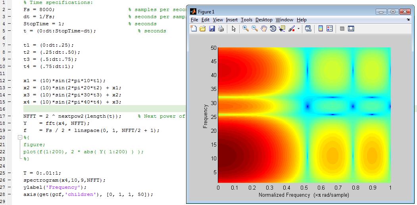The width and height of the screenshot is (417, 205).
Task: Click x-axis tick label '0.5' on plot
Action: point(304,188)
